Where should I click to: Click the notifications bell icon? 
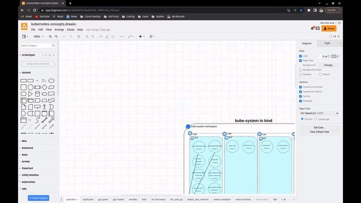tap(312, 28)
